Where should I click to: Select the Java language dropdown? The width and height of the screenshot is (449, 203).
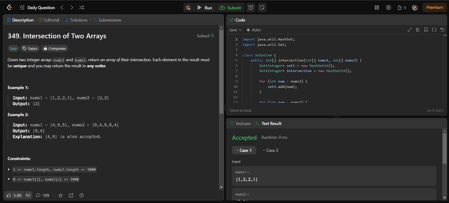point(236,30)
